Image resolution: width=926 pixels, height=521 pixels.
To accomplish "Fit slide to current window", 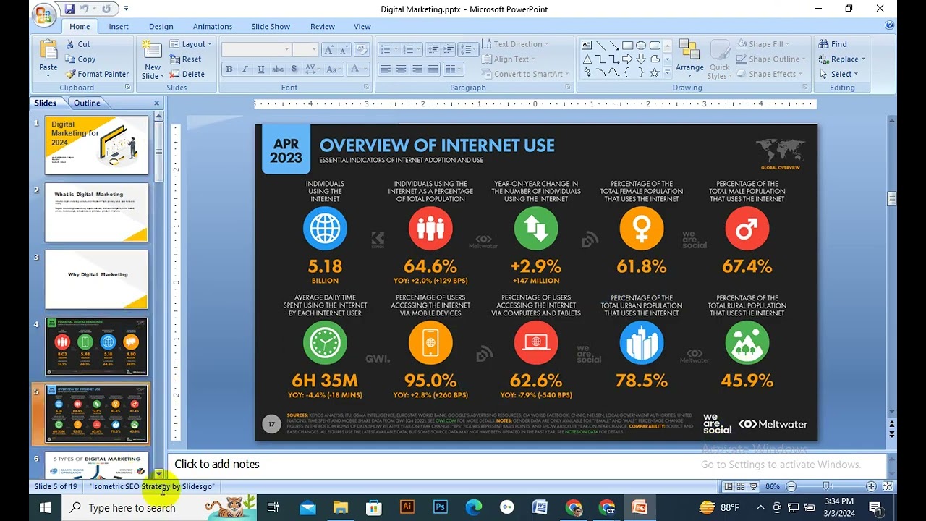I will click(x=888, y=486).
